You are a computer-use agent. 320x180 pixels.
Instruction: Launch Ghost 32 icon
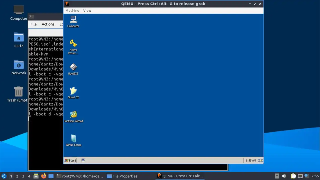[x=73, y=93]
